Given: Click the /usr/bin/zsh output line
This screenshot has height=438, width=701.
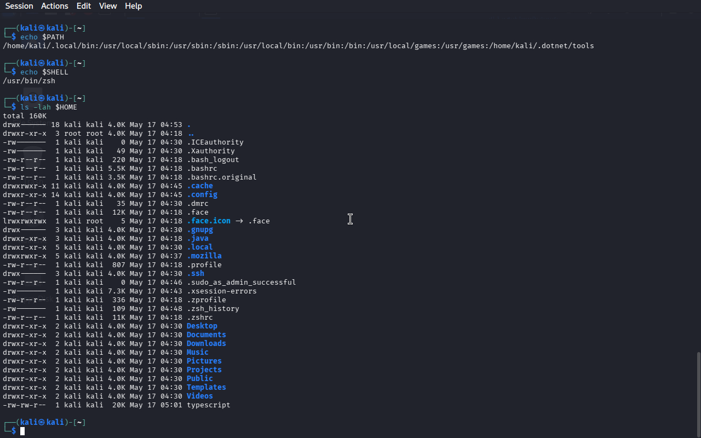Looking at the screenshot, I should [x=29, y=81].
